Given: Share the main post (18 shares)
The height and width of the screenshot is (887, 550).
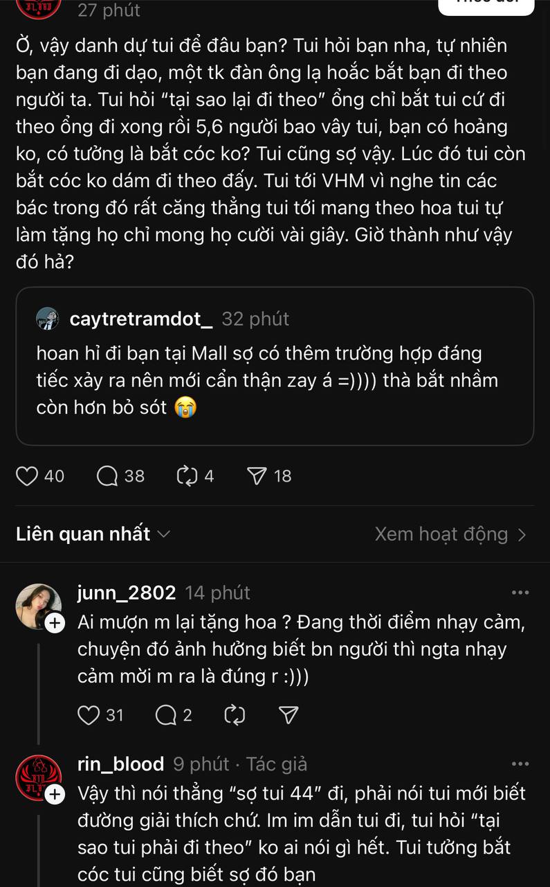Looking at the screenshot, I should tap(257, 476).
